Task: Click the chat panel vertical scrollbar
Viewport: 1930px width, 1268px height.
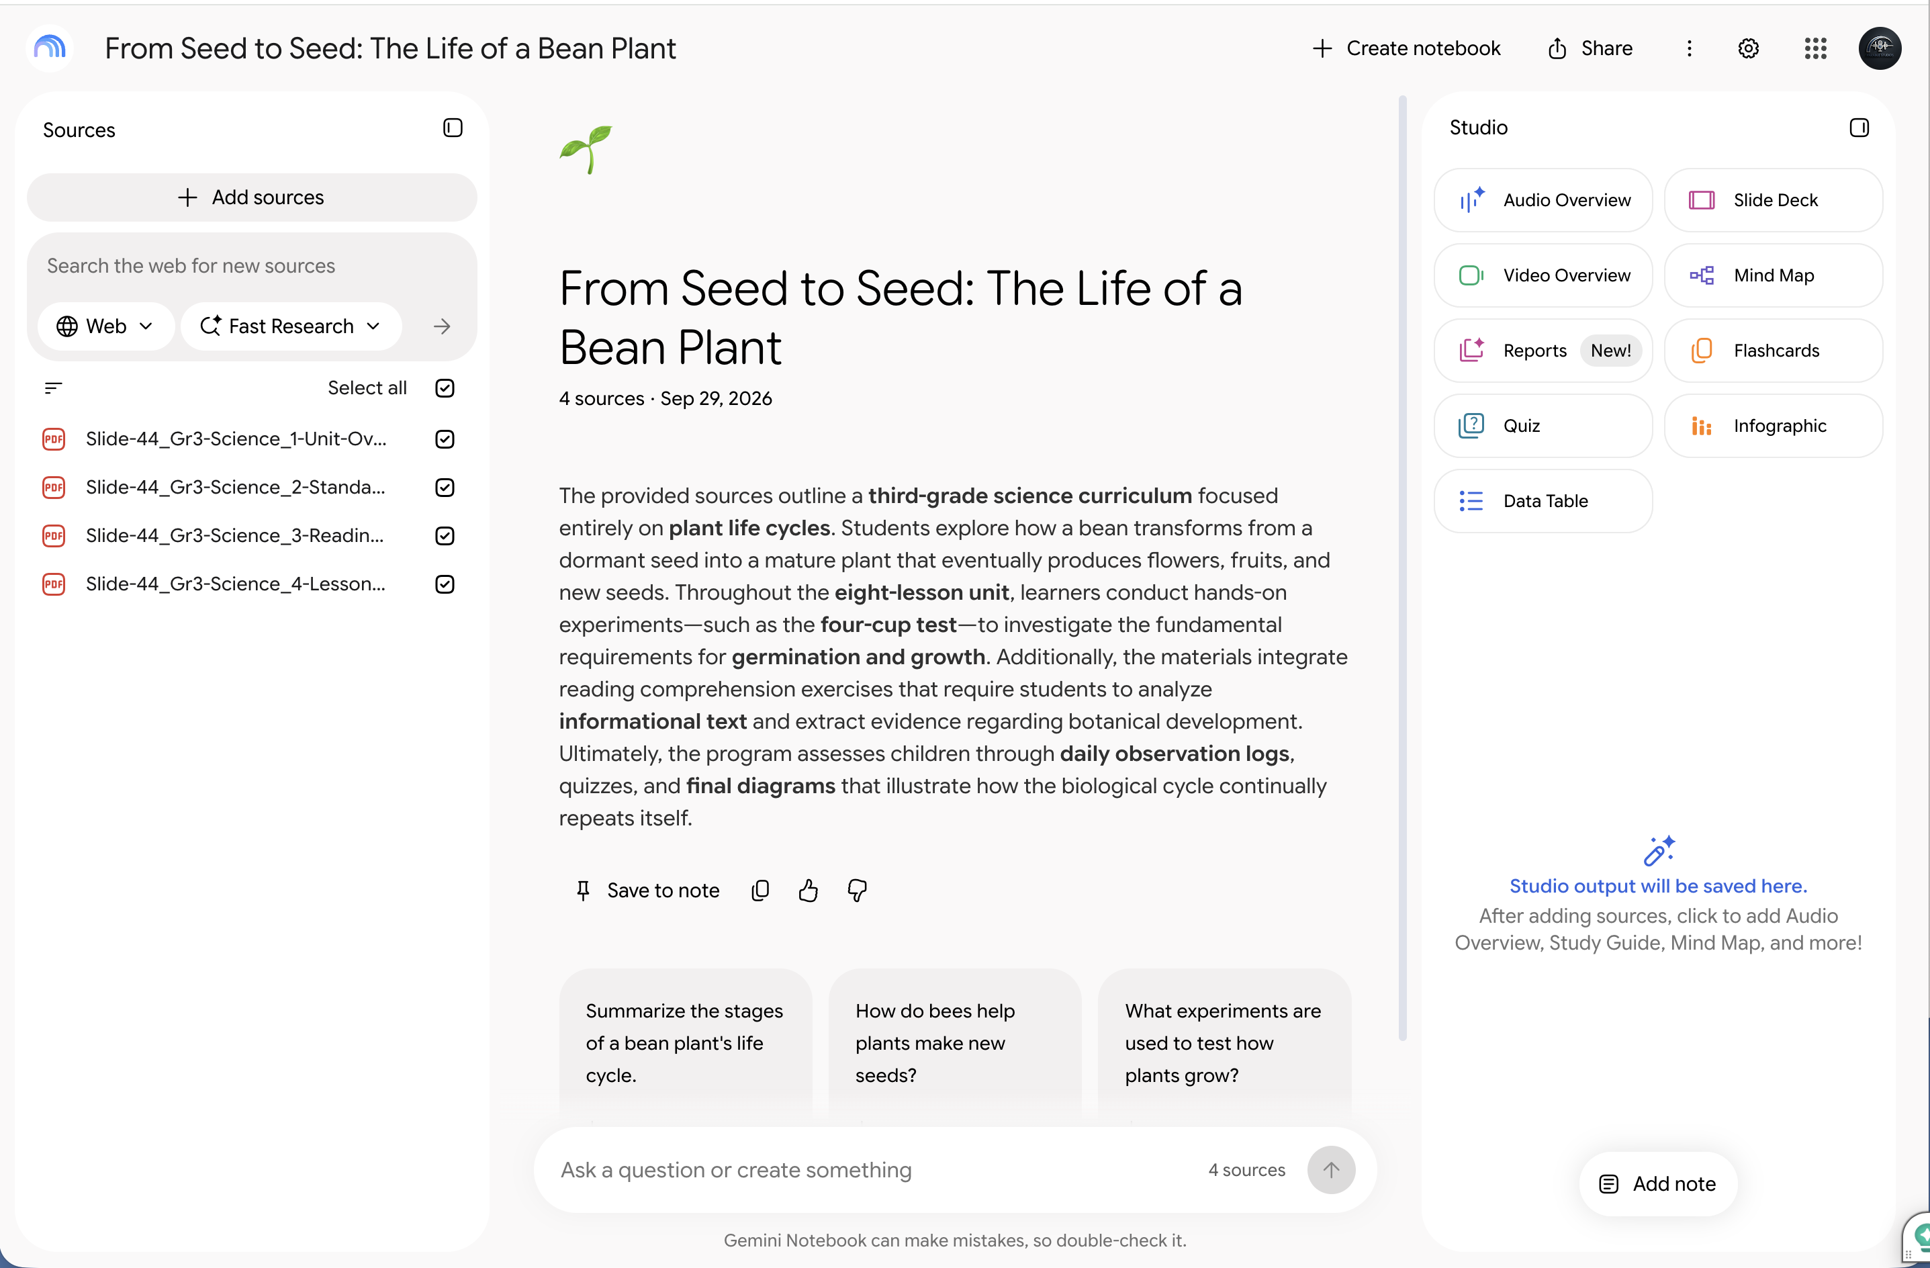Action: (x=1402, y=568)
